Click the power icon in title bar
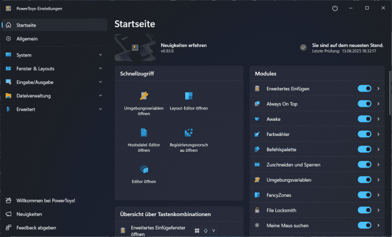 pos(335,8)
